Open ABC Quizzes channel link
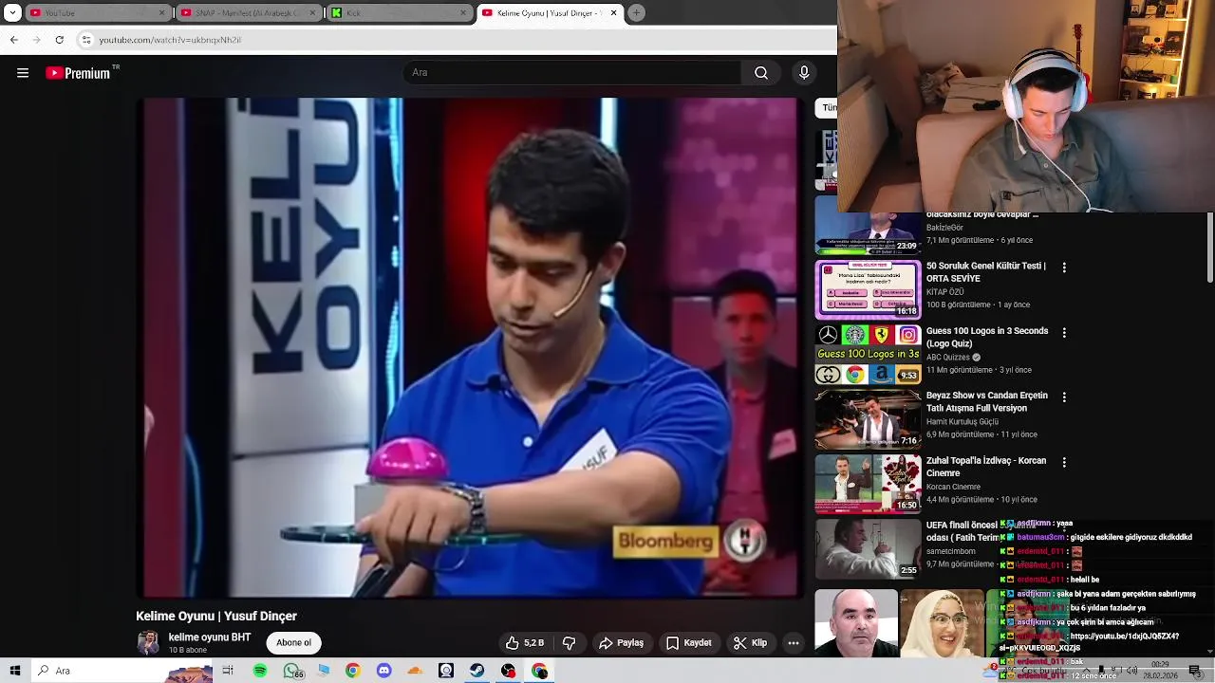This screenshot has height=683, width=1215. tap(947, 358)
